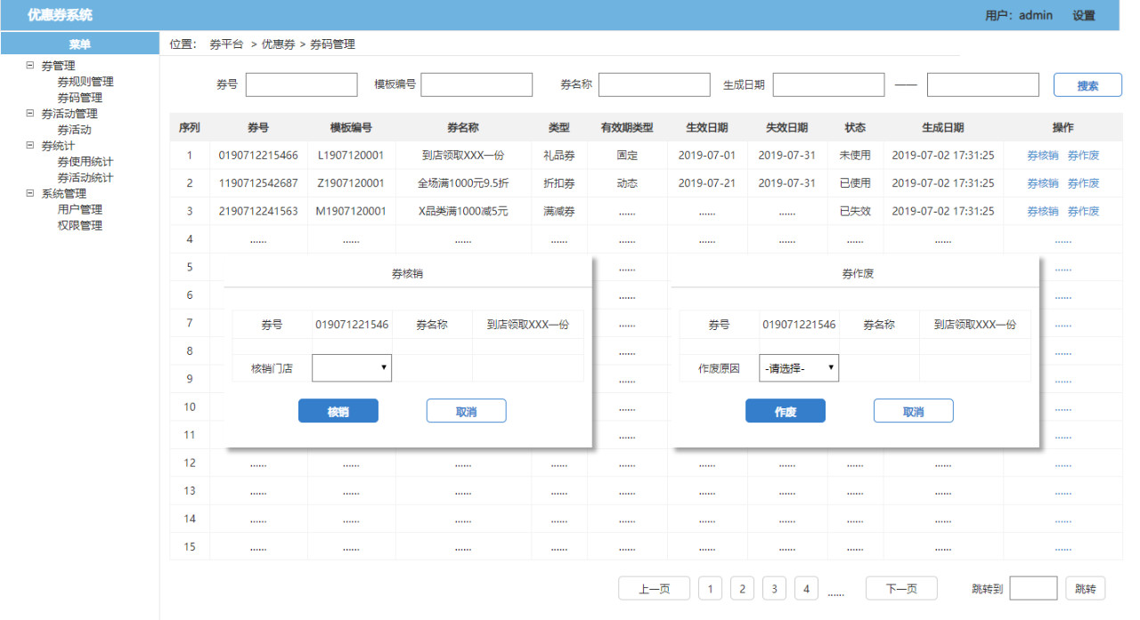Open 券使用统计 in sidebar
1140x620 pixels.
pyautogui.click(x=85, y=162)
